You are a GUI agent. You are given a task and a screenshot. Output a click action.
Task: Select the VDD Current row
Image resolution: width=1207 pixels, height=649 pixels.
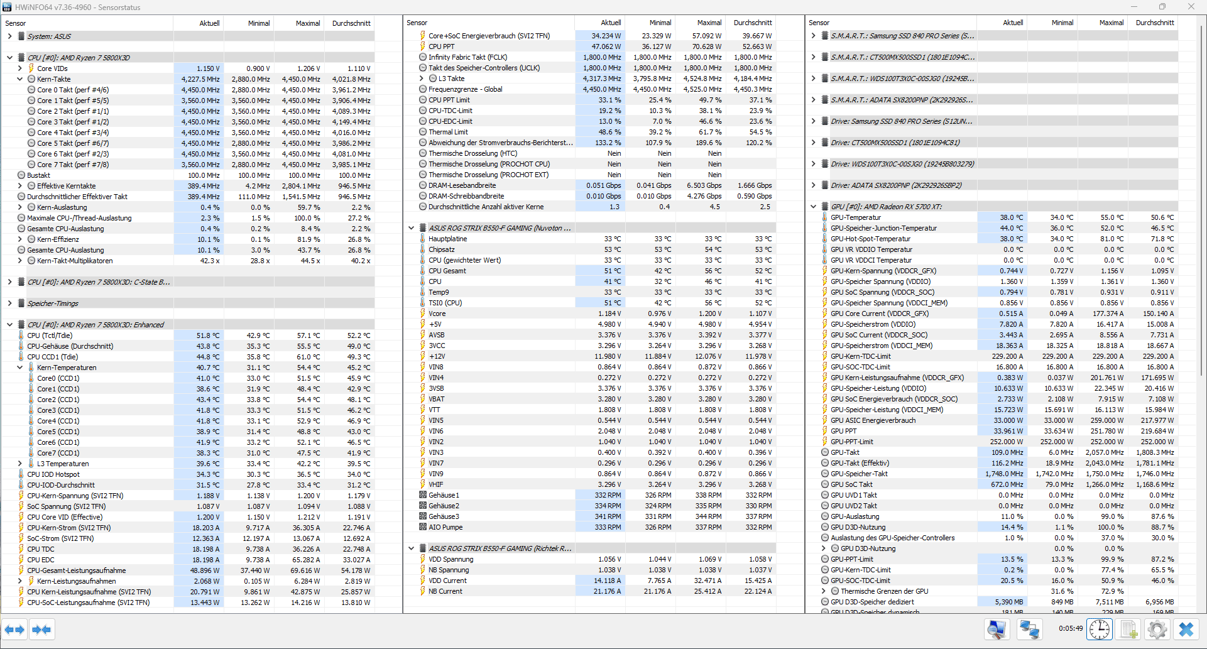589,581
